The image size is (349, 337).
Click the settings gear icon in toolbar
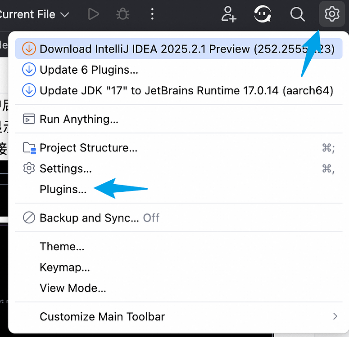(332, 14)
